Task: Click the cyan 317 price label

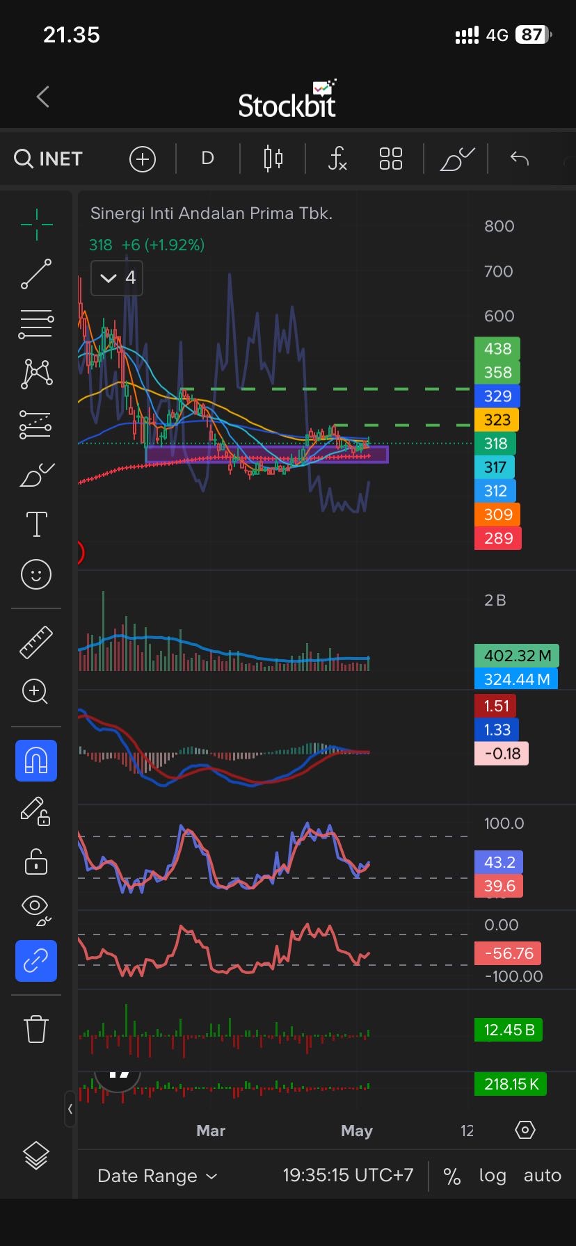Action: pyautogui.click(x=494, y=467)
